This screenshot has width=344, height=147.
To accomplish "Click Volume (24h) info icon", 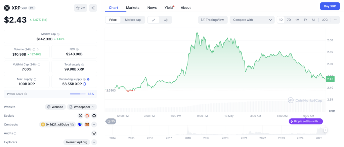I will [x=34, y=49].
